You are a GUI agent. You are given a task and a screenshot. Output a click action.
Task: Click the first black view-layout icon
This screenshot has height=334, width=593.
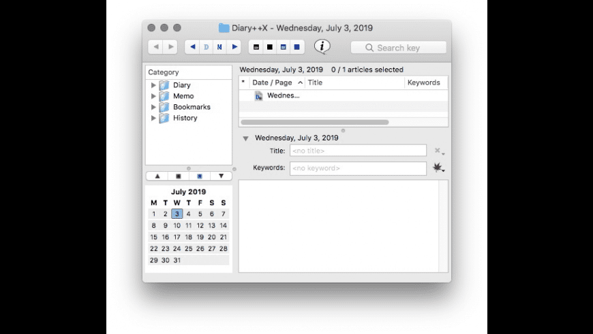(x=256, y=47)
